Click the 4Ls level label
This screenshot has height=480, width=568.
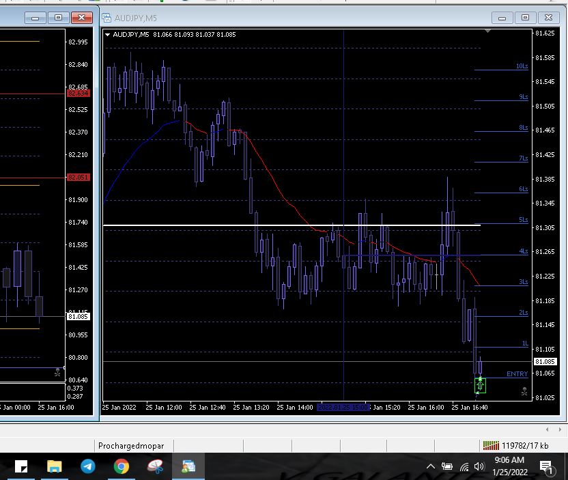[x=524, y=251]
